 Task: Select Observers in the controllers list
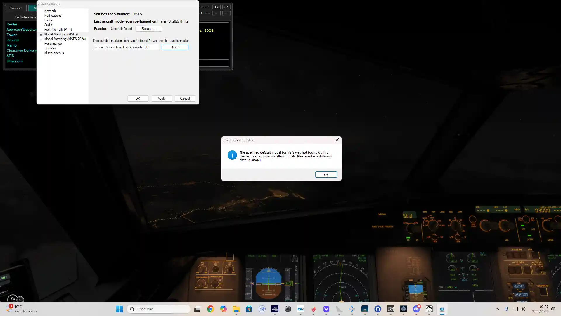pyautogui.click(x=15, y=61)
